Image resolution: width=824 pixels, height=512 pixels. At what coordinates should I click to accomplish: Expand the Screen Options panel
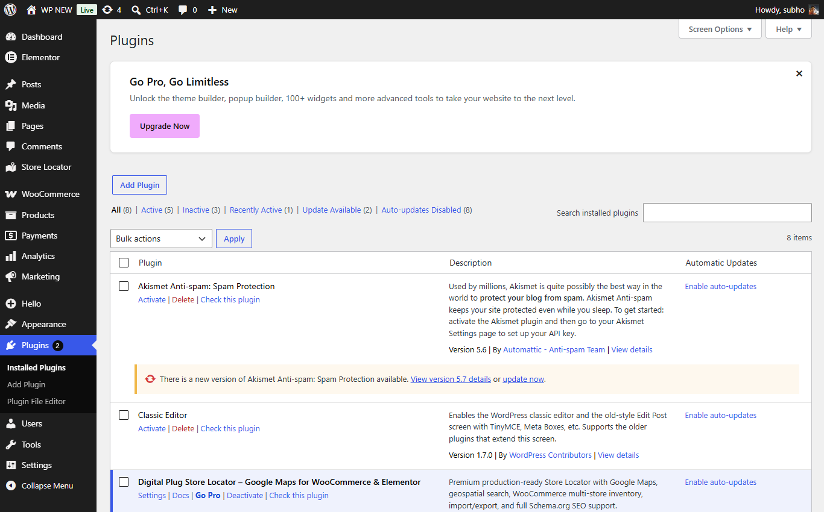point(720,29)
